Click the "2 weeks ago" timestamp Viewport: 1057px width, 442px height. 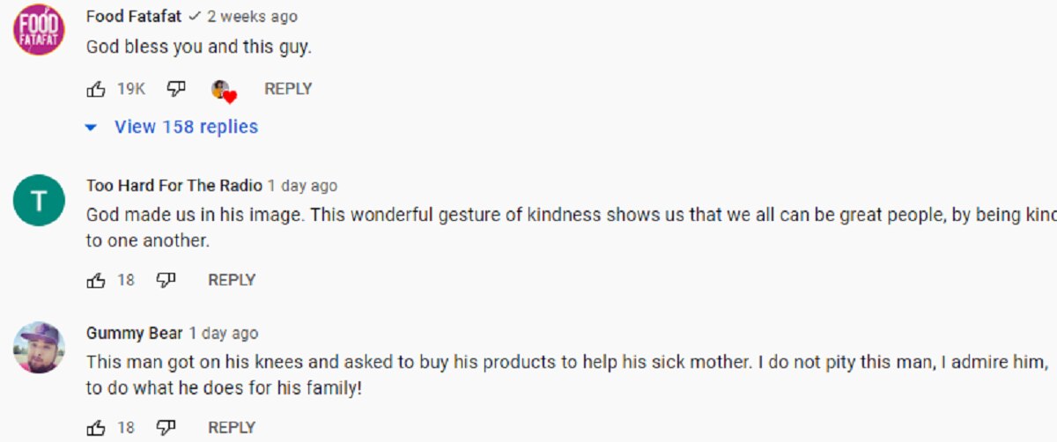(x=252, y=17)
